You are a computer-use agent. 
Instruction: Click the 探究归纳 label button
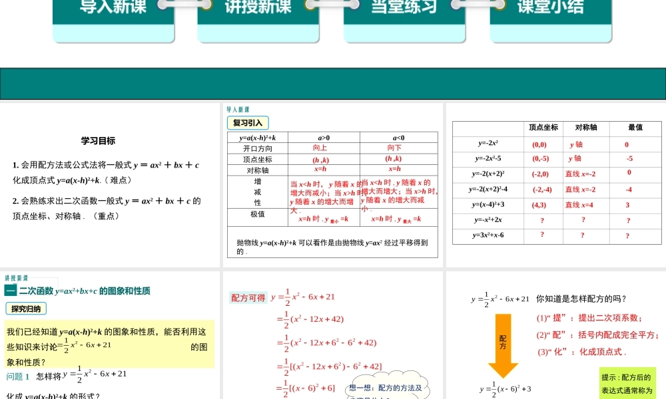[26, 309]
